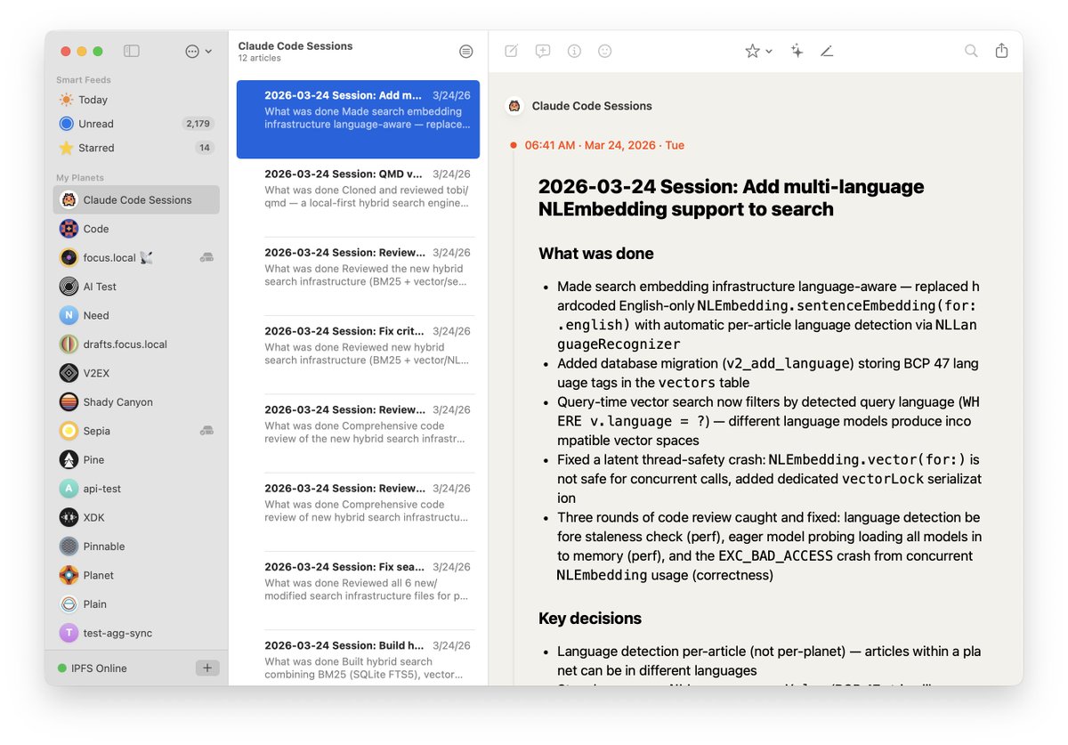
Task: Click the IPFS Online status indicator
Action: 93,668
